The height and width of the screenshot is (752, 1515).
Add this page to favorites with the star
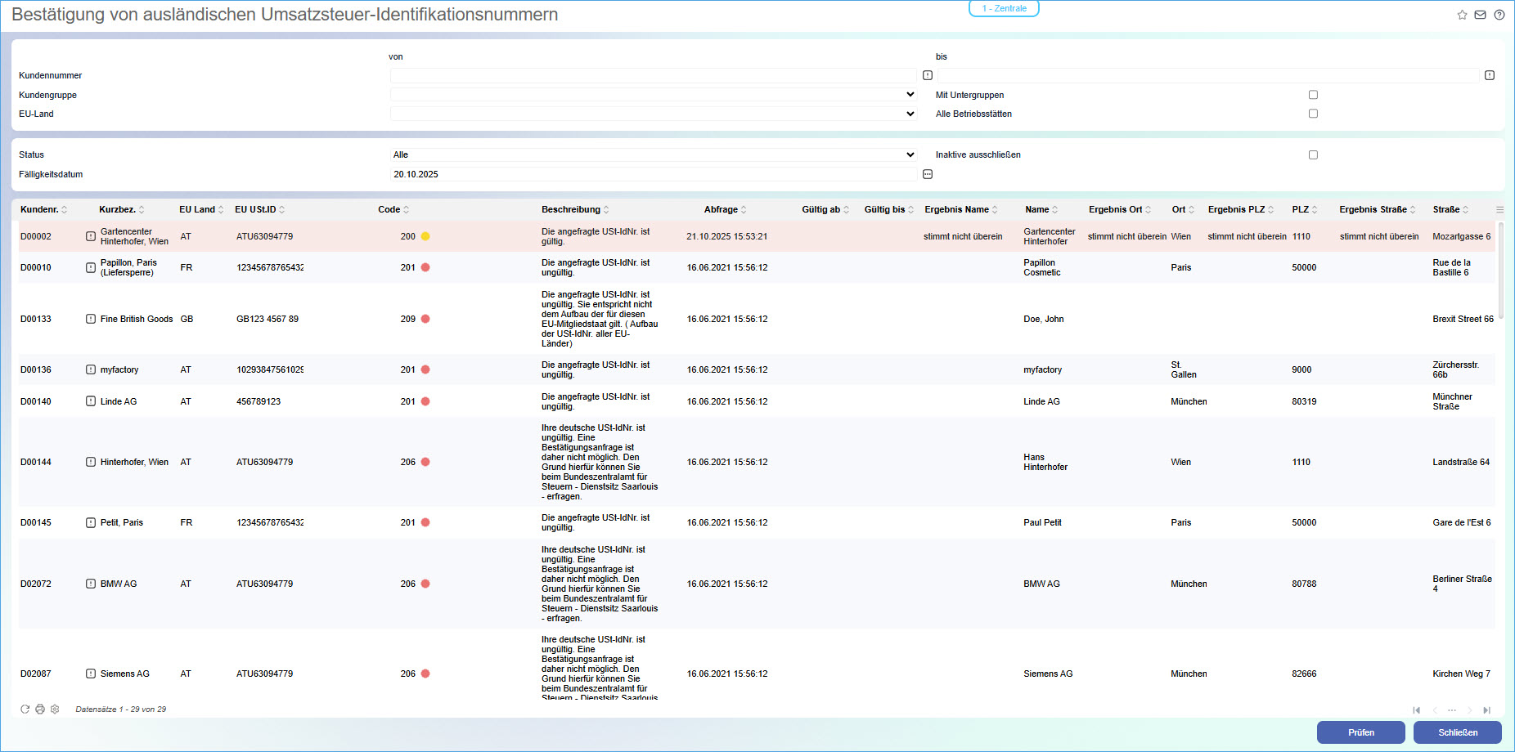click(1462, 15)
